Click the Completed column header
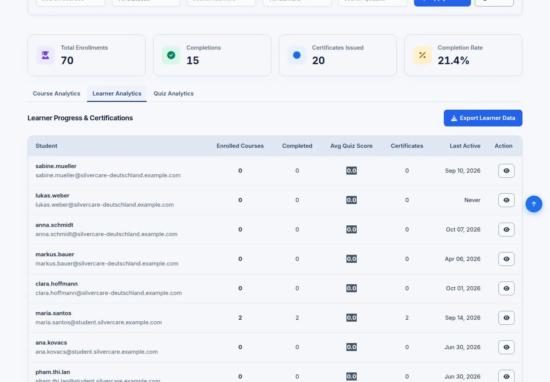This screenshot has width=550, height=382. click(297, 146)
